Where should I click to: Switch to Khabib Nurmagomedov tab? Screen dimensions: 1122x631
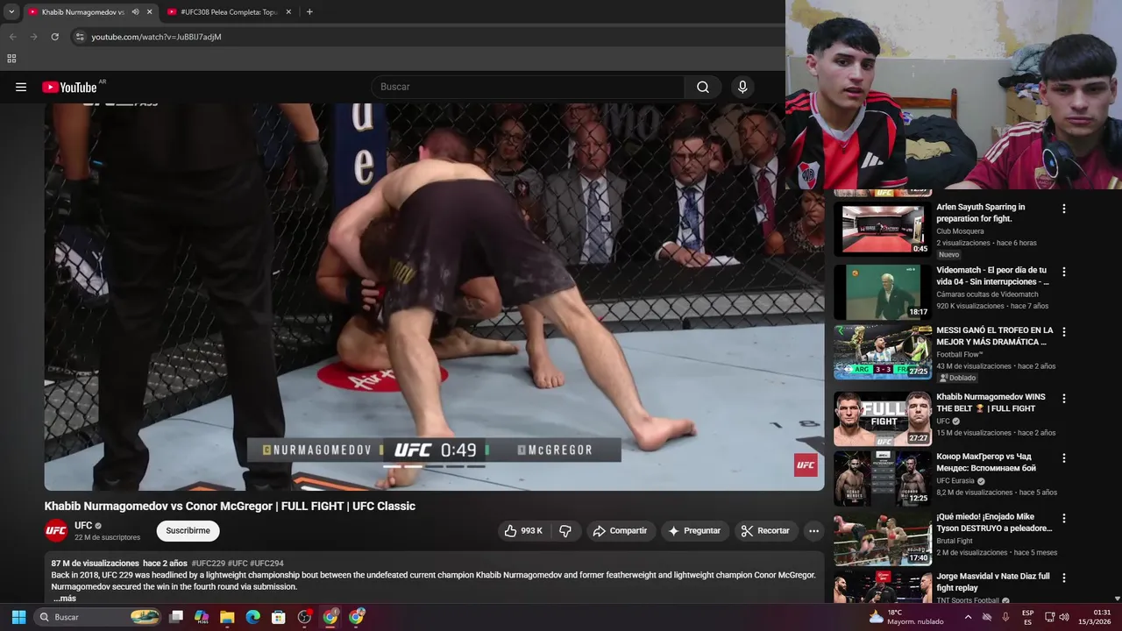click(83, 12)
